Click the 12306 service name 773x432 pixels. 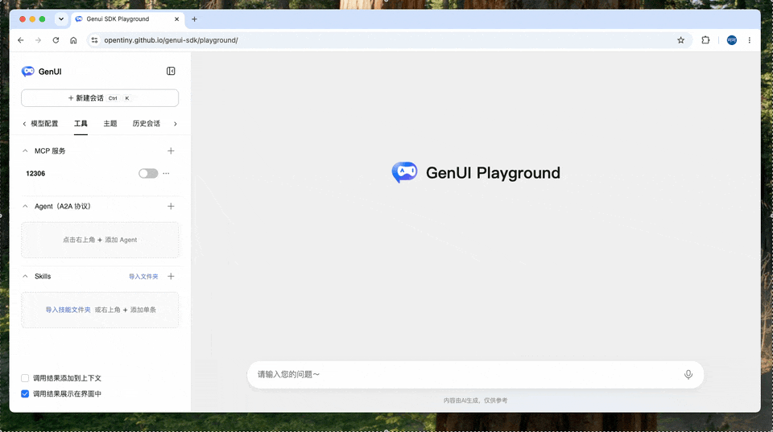(35, 174)
